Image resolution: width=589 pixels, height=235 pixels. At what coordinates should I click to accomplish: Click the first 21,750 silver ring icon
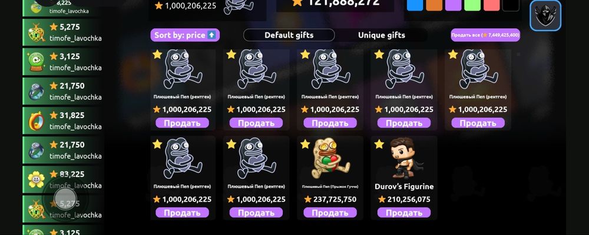click(x=37, y=92)
